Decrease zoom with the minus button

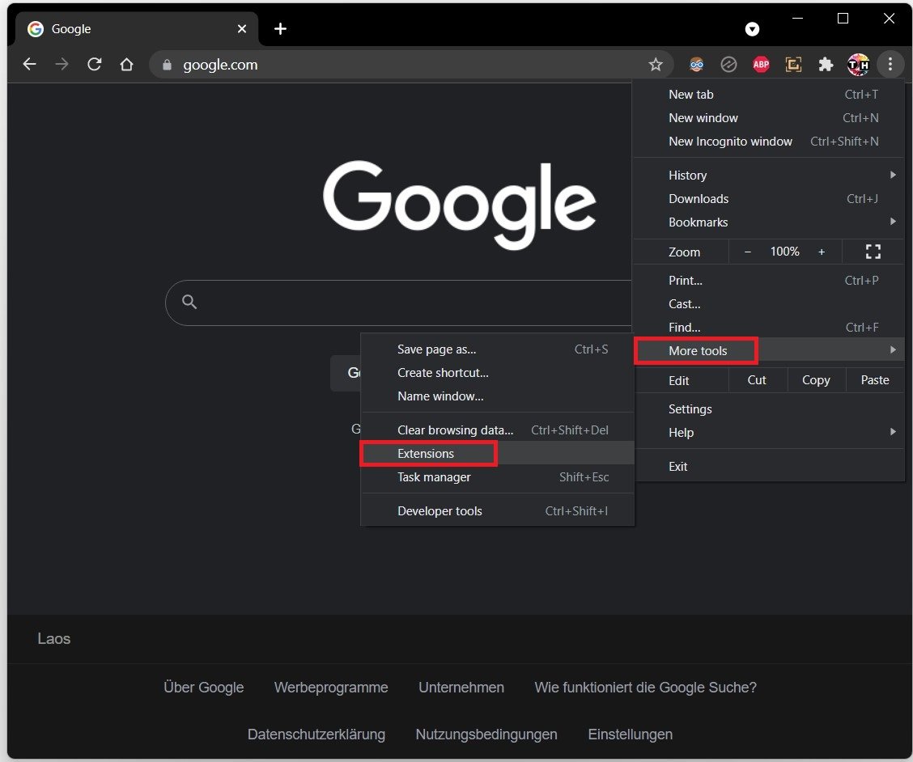pyautogui.click(x=748, y=252)
